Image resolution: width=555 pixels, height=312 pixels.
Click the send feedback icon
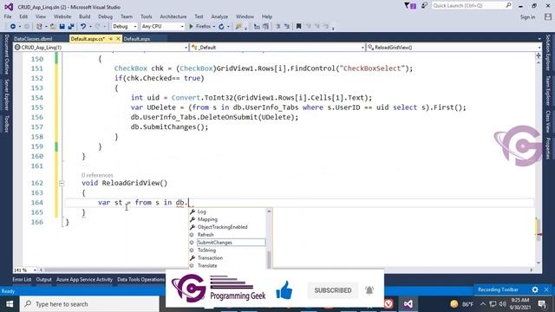pos(424,6)
